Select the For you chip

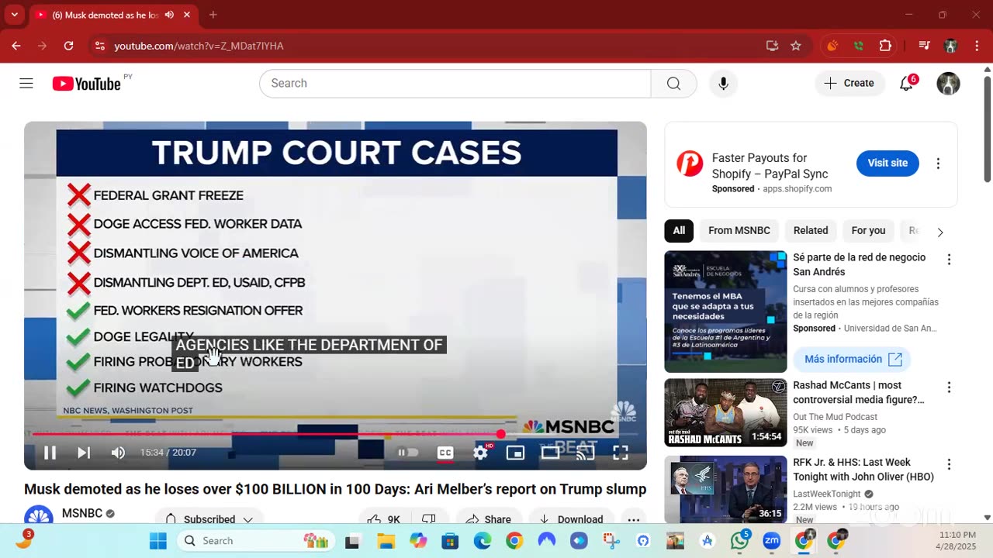(868, 230)
